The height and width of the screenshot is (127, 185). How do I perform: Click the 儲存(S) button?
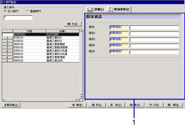[x=97, y=105]
